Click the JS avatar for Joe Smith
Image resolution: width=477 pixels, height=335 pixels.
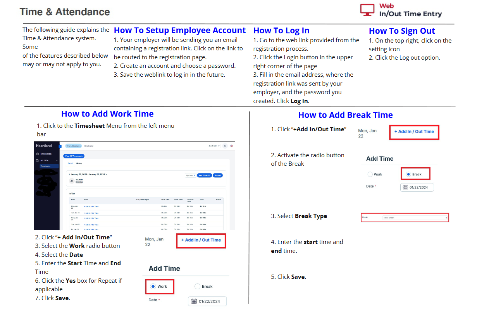click(x=72, y=181)
